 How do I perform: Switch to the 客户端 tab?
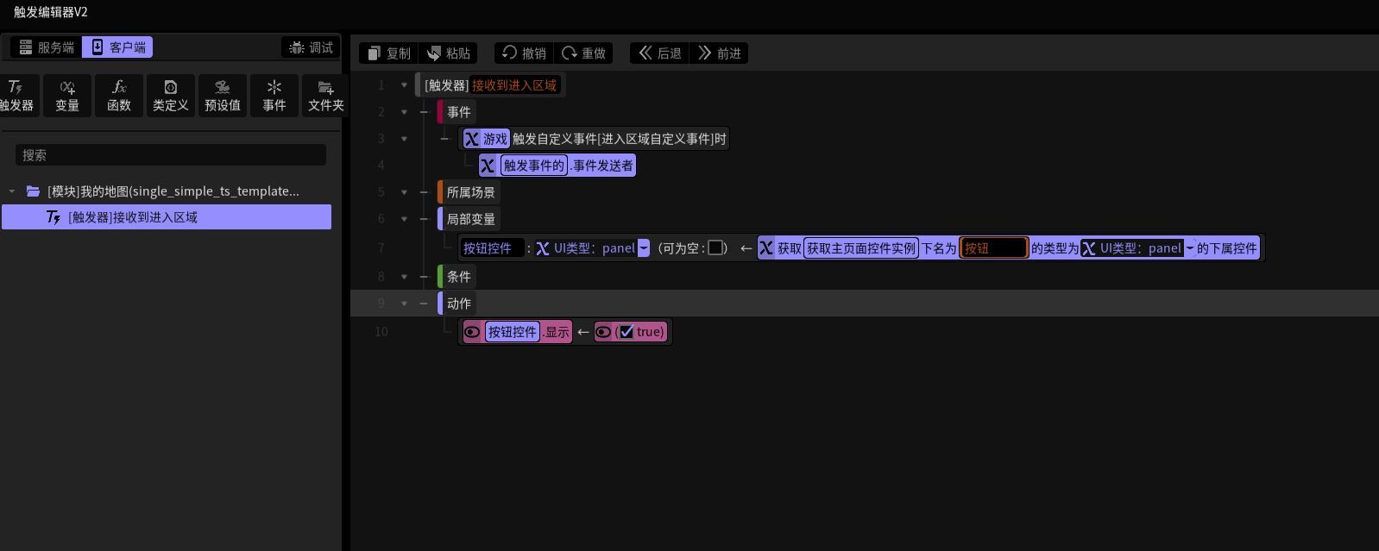pyautogui.click(x=117, y=47)
